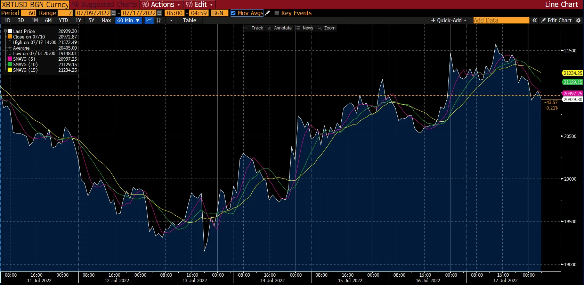Open the Quick-Add dropdown
Viewport: 584px width, 285px height.
click(x=449, y=20)
